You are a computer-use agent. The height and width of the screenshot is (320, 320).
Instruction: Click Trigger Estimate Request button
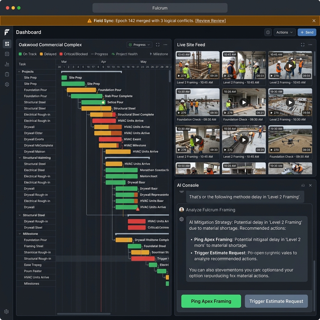coord(276,301)
